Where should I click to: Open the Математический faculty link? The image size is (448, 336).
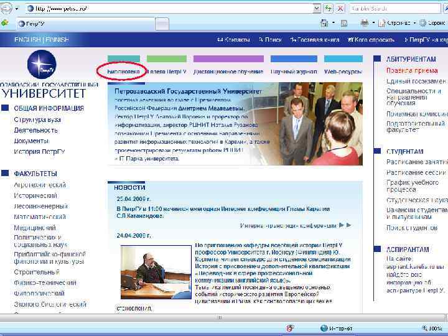tap(40, 217)
